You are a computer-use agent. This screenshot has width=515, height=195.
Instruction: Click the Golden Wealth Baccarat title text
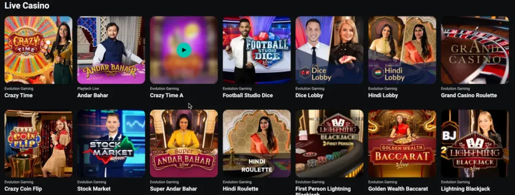click(x=398, y=189)
